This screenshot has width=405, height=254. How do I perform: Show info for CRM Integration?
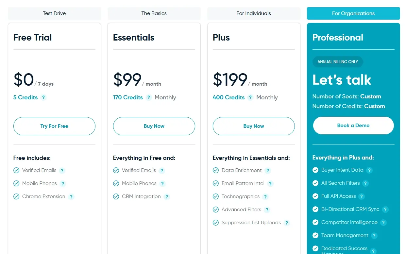click(x=167, y=196)
